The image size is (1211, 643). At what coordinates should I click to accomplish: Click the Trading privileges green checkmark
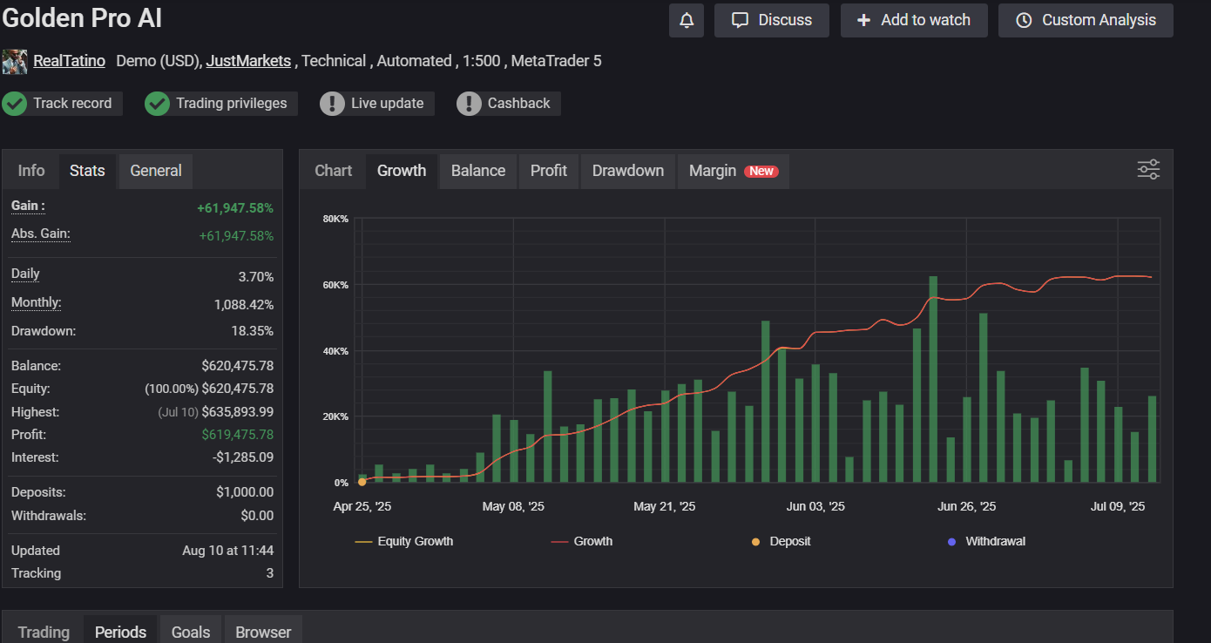point(157,104)
